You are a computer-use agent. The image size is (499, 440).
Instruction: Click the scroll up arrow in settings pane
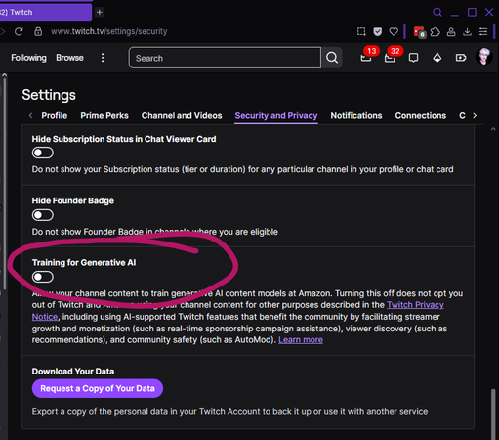[x=493, y=129]
